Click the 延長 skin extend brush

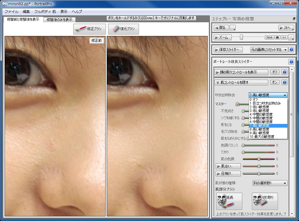pyautogui.click(x=229, y=201)
